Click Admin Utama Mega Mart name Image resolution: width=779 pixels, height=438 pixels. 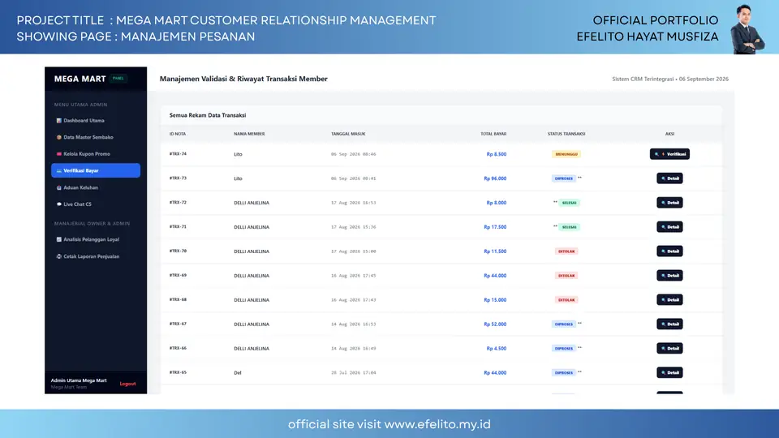click(x=79, y=380)
